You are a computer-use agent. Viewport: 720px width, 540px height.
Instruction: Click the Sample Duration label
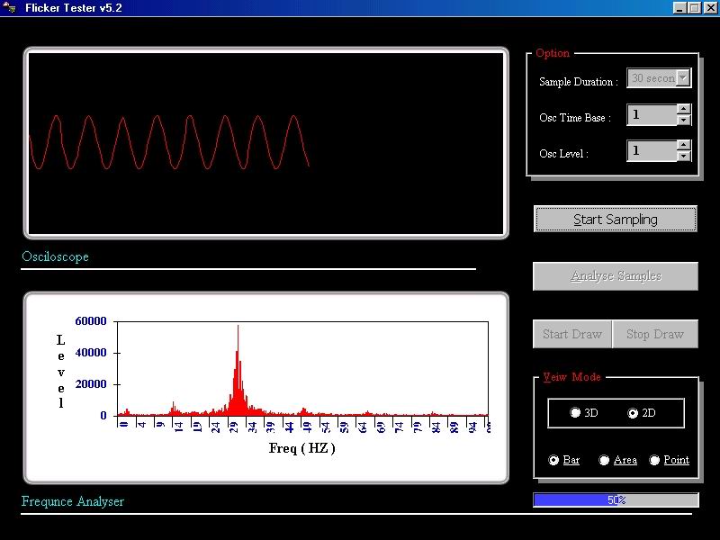click(x=579, y=82)
